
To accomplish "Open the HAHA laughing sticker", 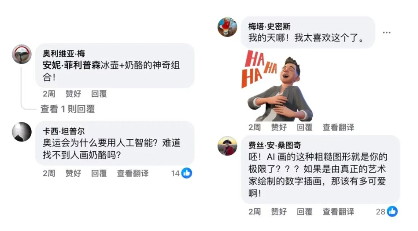I will click(x=277, y=86).
